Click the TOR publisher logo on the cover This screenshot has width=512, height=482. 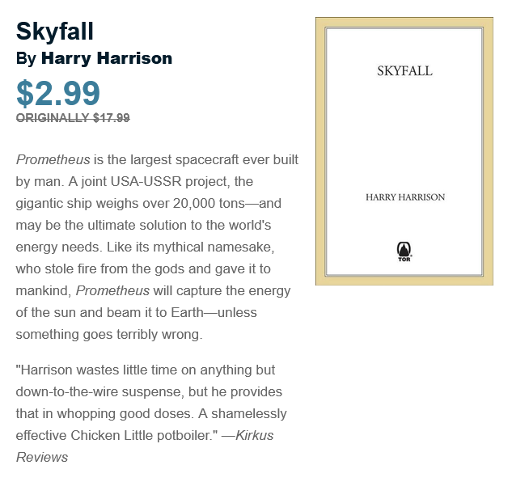click(404, 252)
